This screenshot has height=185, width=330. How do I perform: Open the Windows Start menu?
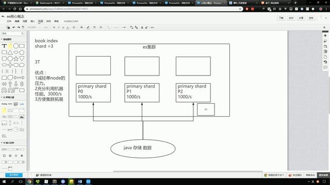[4, 181]
